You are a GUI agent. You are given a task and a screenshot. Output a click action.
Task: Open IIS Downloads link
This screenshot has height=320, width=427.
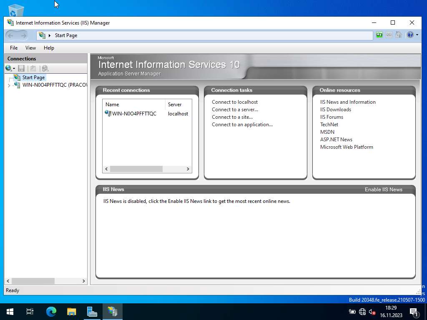336,110
